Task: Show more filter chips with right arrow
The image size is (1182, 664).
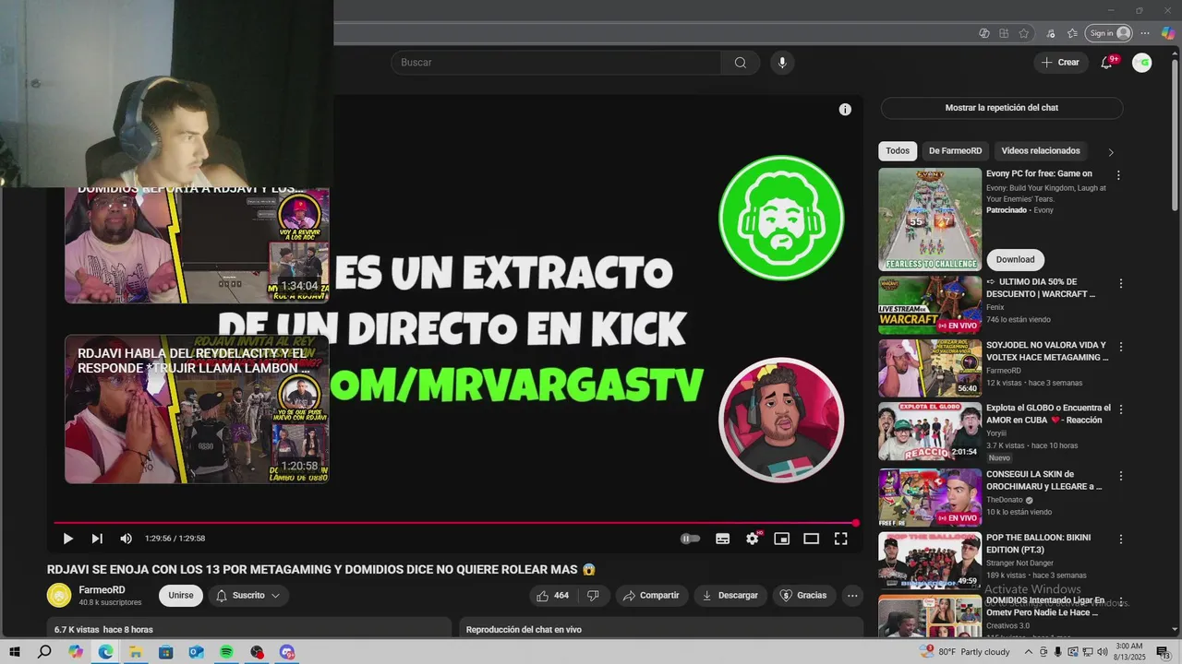Action: pyautogui.click(x=1111, y=152)
